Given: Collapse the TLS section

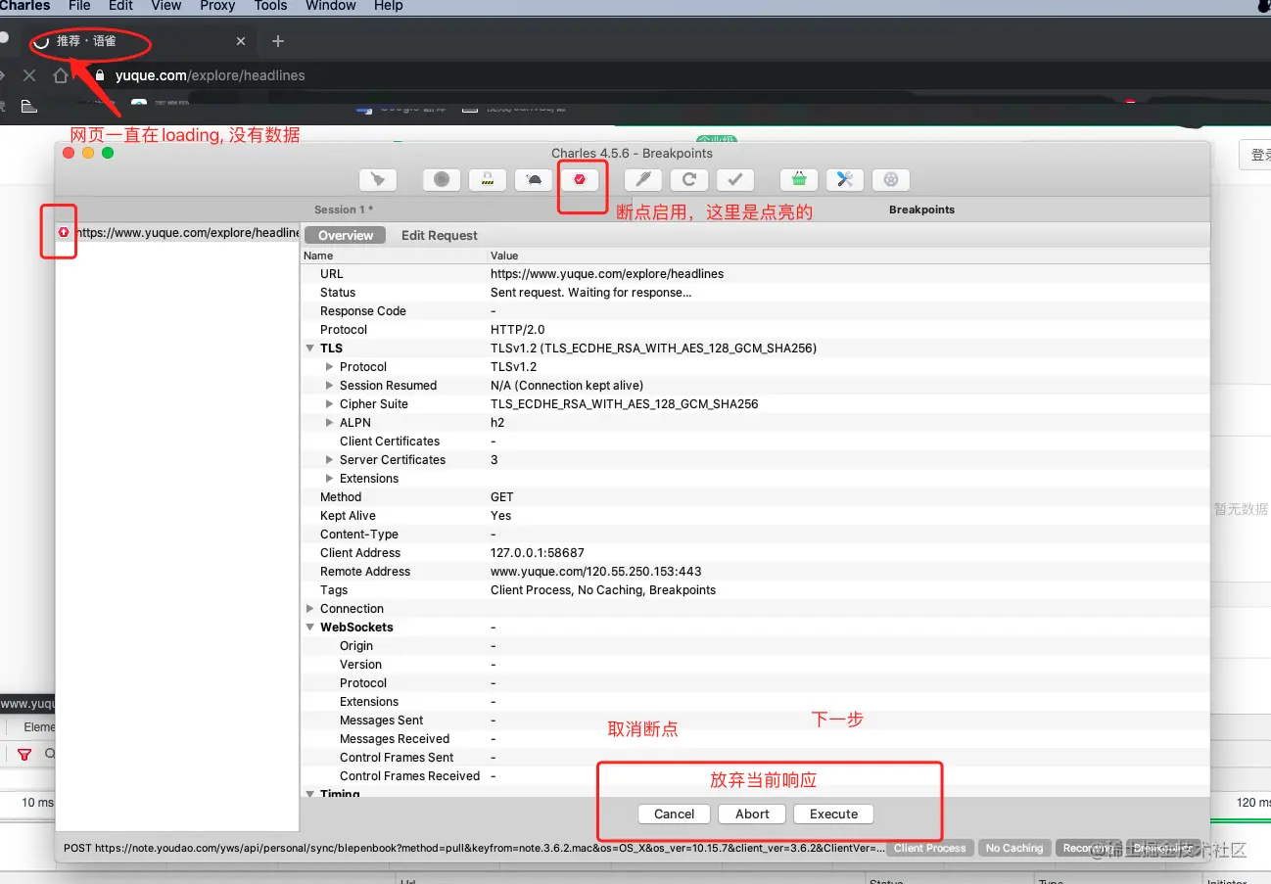Looking at the screenshot, I should coord(310,349).
